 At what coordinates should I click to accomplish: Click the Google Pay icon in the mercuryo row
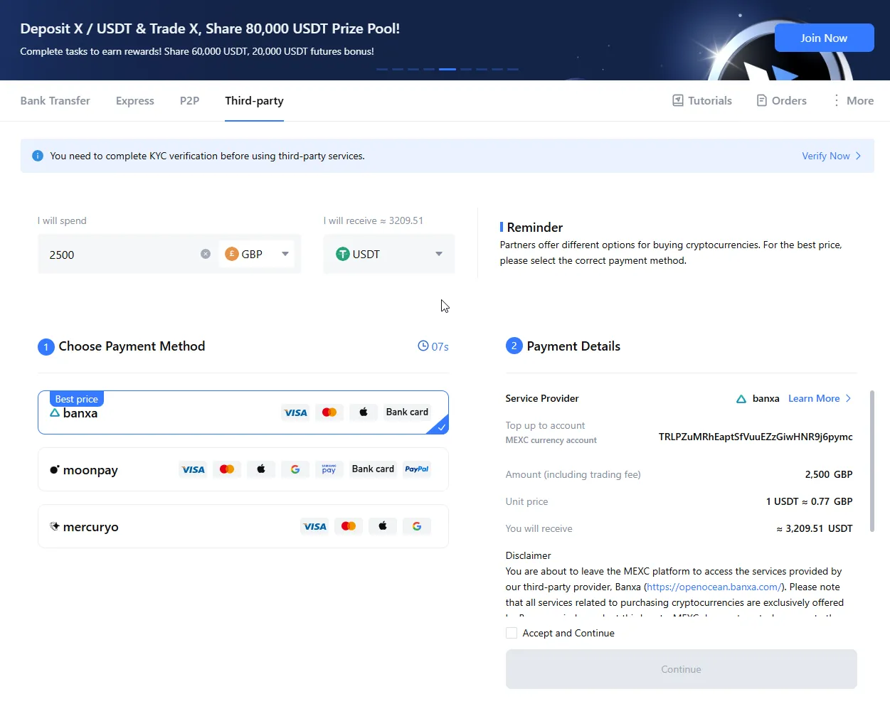(x=417, y=526)
